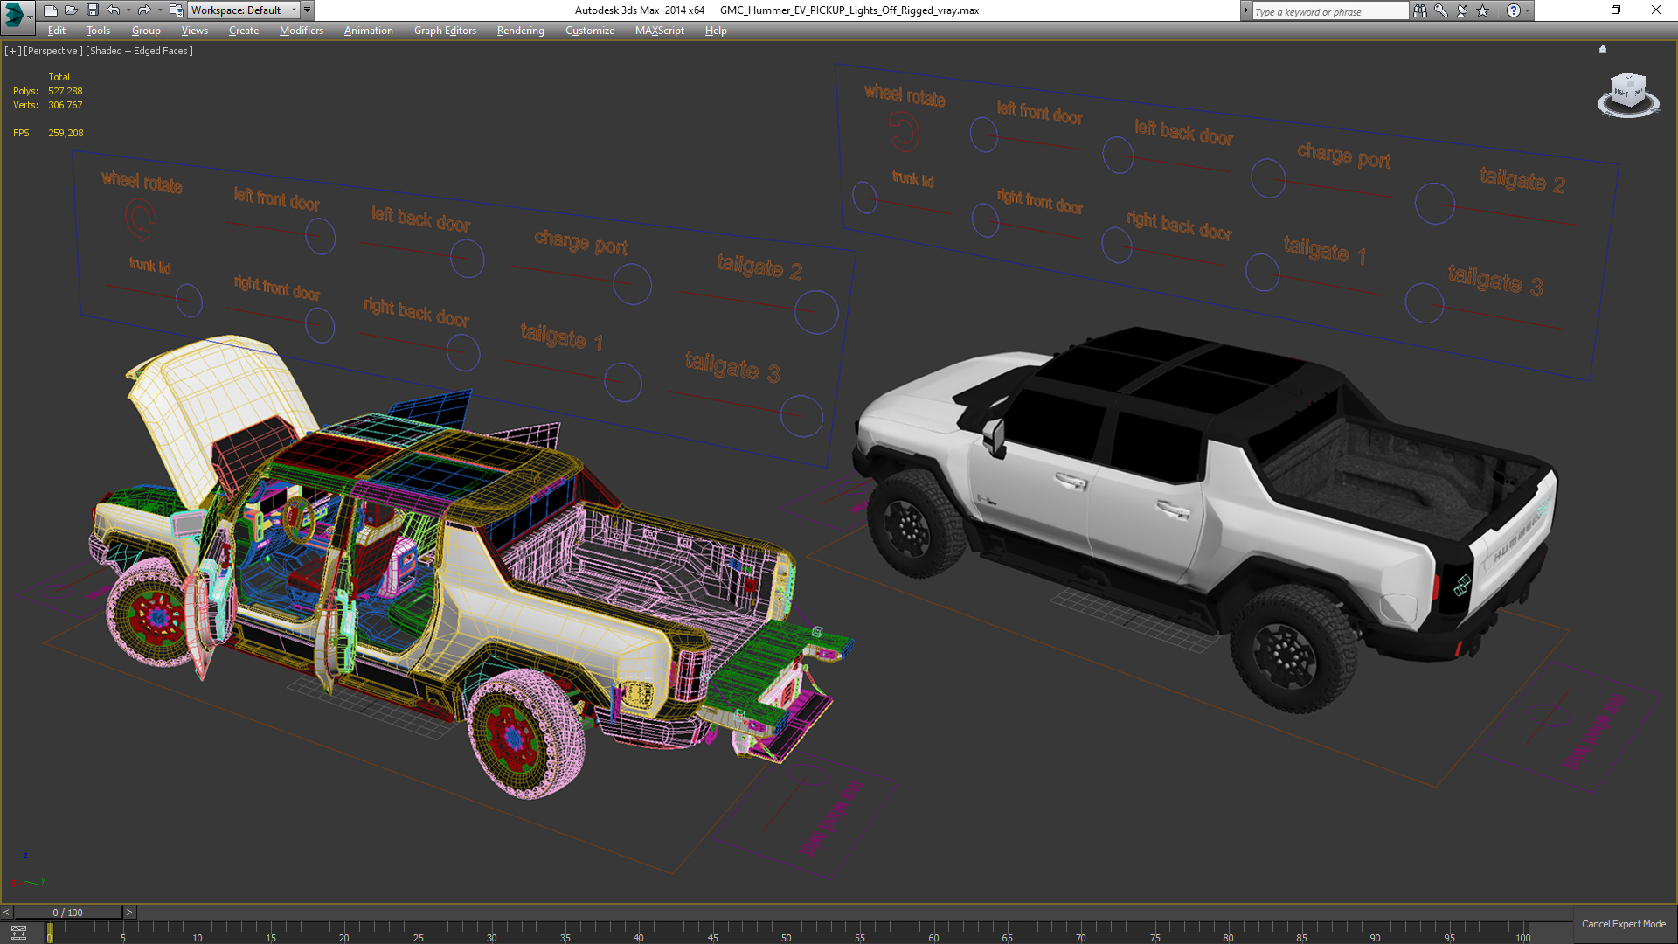Click right panel 'wheel rotate' rotation control
Screen dimensions: 1678x944
point(905,133)
